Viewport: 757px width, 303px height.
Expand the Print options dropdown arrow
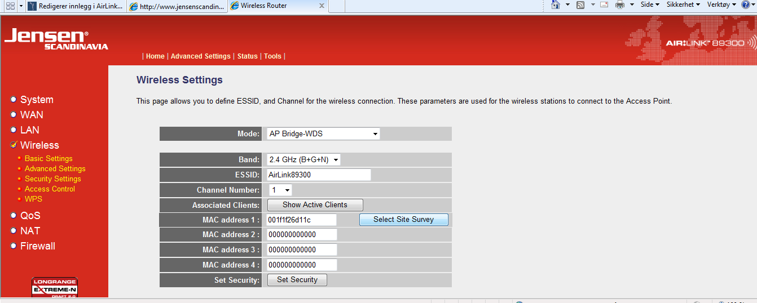[632, 5]
